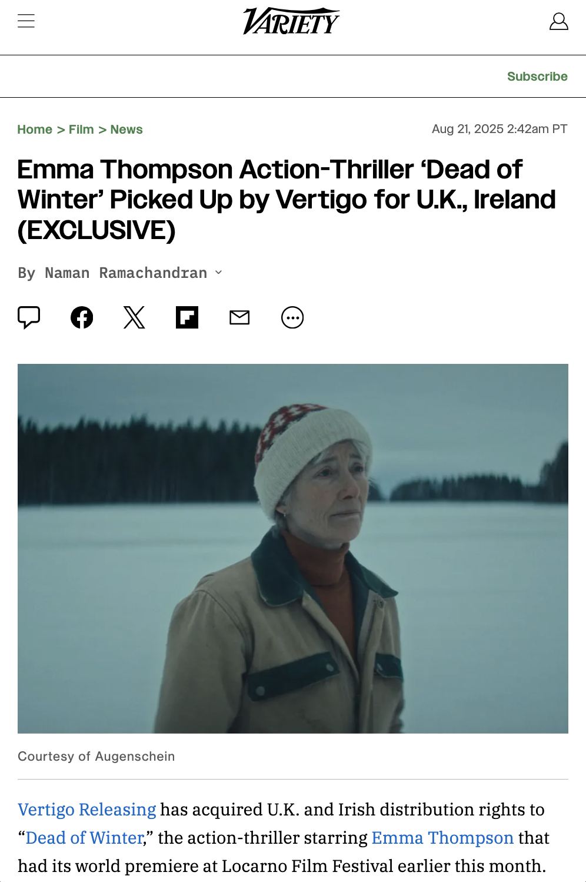Navigate to News breadcrumb
Screen dimensions: 586x882
point(126,130)
